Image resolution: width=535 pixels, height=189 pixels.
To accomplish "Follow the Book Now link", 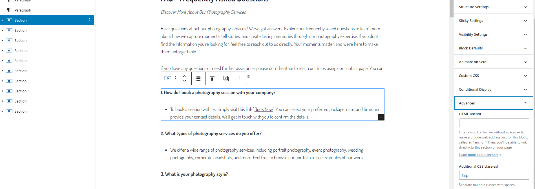I will [264, 109].
